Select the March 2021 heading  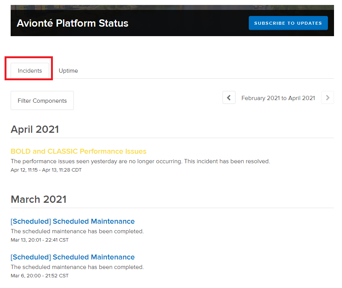38,199
